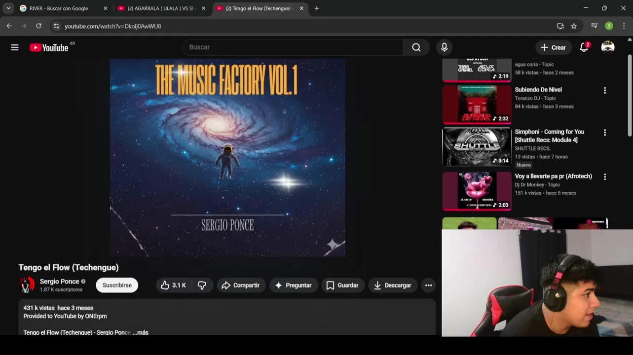Go to YouTube home via logo
This screenshot has height=355, width=633.
[49, 47]
